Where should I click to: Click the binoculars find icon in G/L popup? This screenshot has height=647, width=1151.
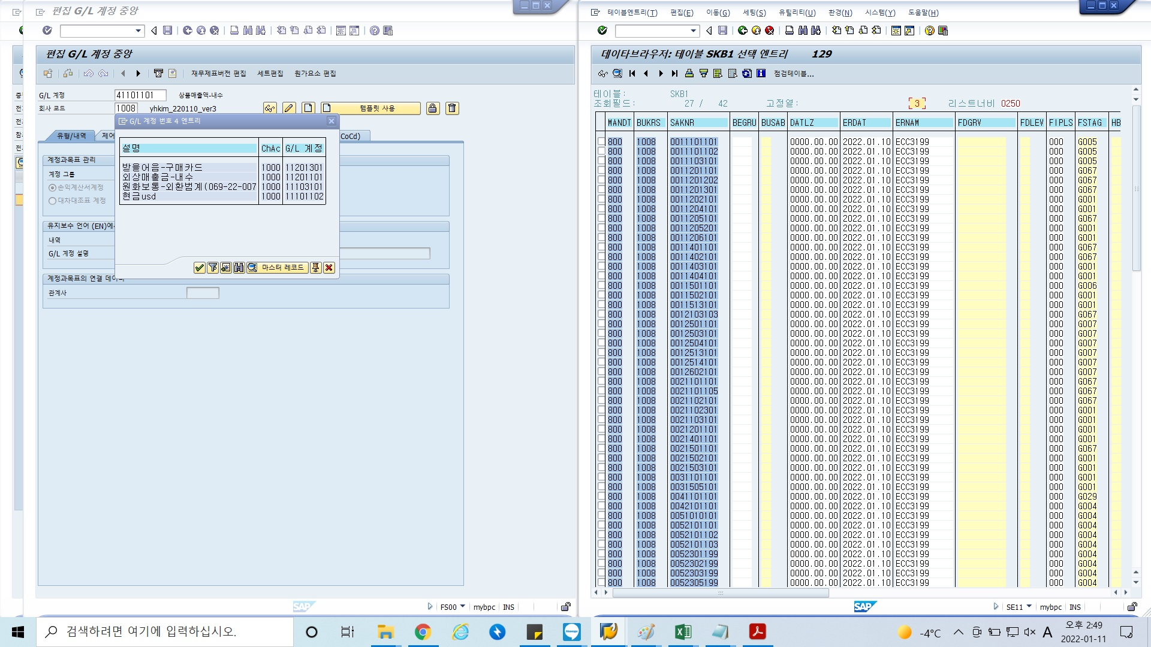[239, 268]
